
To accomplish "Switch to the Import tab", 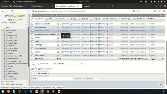I will click(95, 19).
